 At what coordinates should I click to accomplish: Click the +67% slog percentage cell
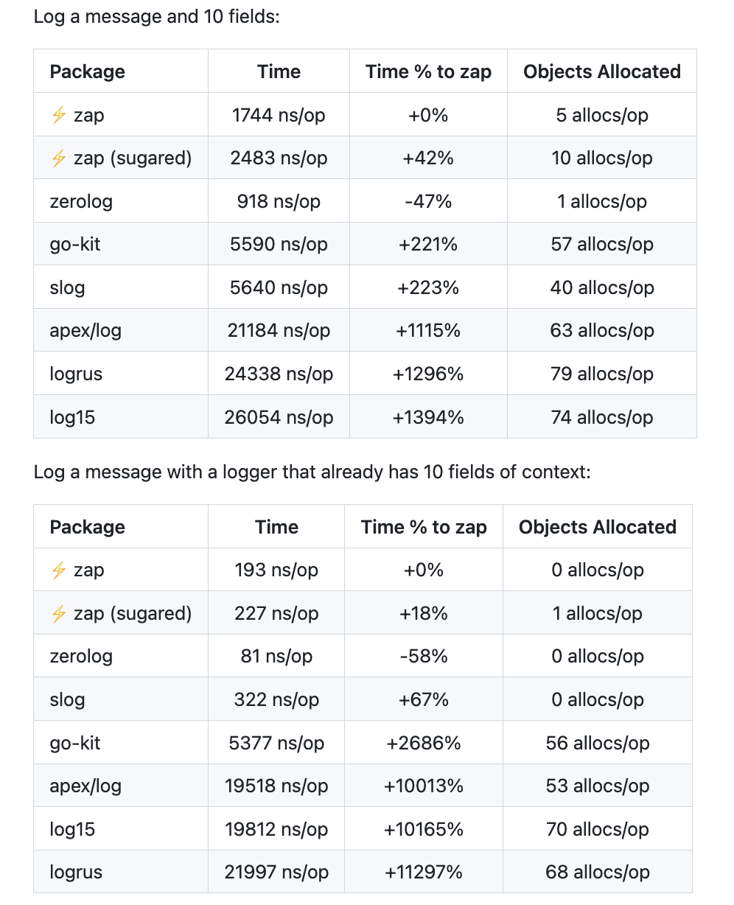click(424, 699)
